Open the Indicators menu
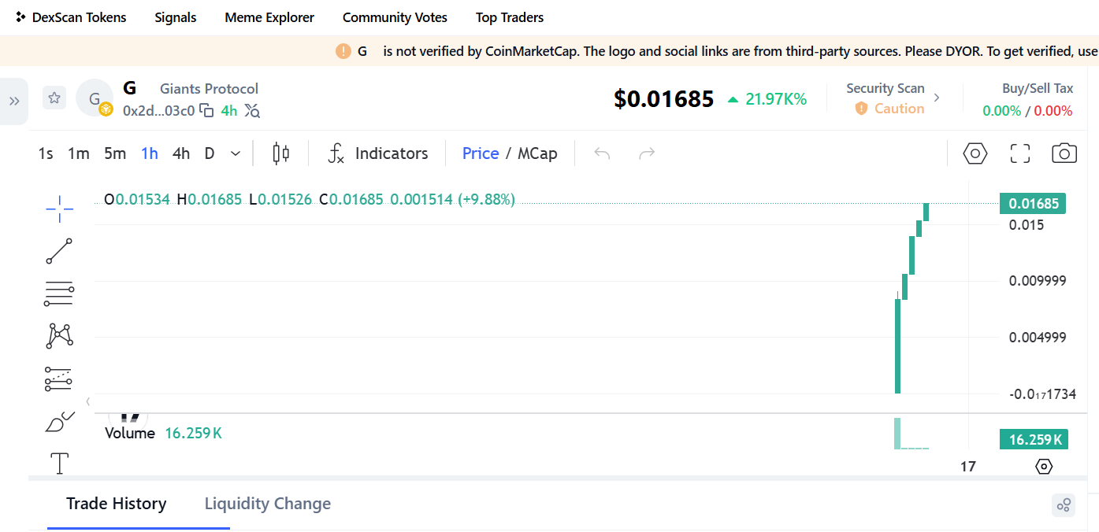Image resolution: width=1099 pixels, height=532 pixels. click(378, 153)
